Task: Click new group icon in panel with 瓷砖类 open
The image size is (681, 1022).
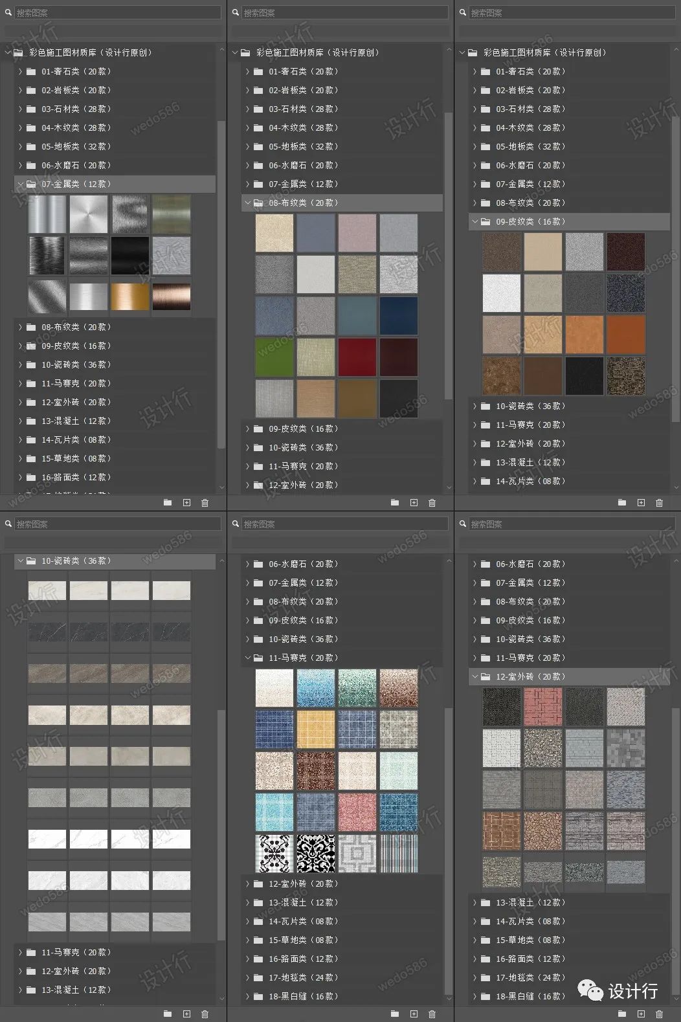Action: (168, 1014)
